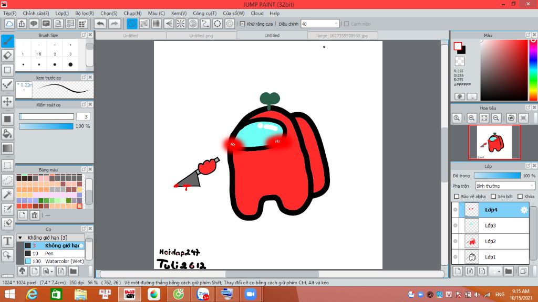
Task: Select the Text tool
Action: pyautogui.click(x=7, y=241)
